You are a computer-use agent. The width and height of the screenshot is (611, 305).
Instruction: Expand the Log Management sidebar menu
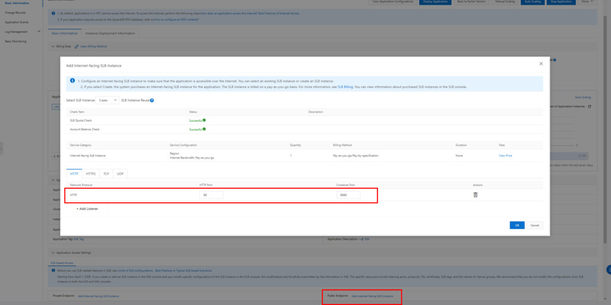39,32
